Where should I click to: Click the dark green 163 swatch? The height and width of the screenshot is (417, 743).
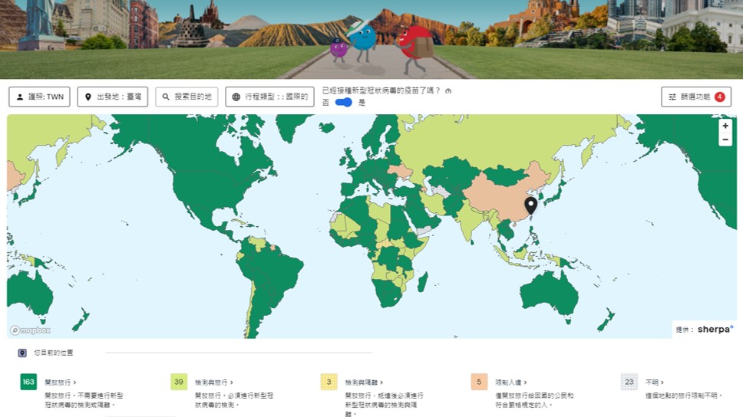28,382
